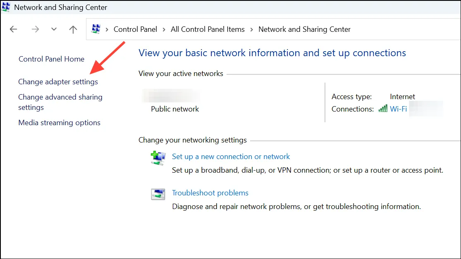
Task: Click the Public network label
Action: coord(175,109)
